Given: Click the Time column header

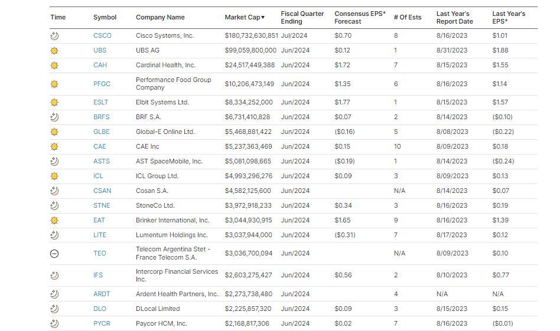Looking at the screenshot, I should pyautogui.click(x=58, y=17).
